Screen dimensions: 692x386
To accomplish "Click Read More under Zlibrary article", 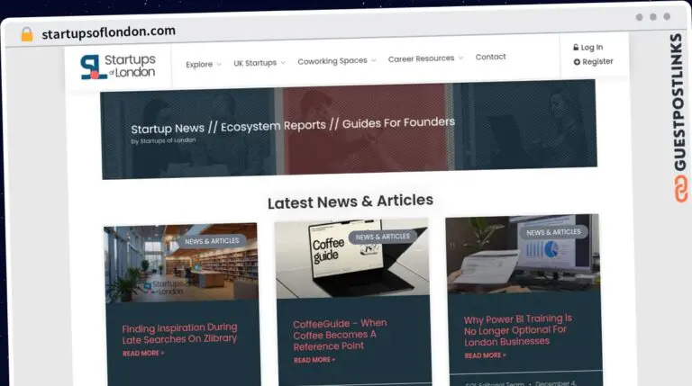I will (143, 354).
